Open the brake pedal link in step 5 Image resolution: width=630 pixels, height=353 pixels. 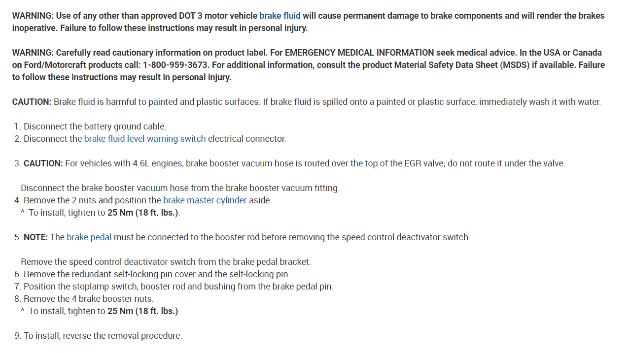click(x=89, y=237)
